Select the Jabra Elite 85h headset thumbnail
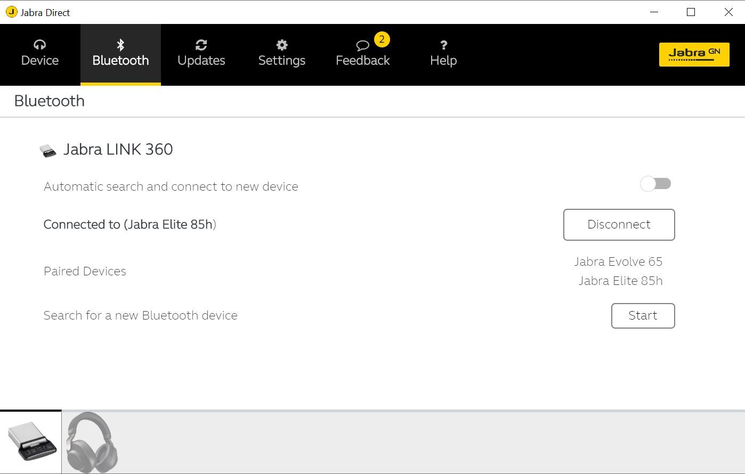 coord(92,442)
